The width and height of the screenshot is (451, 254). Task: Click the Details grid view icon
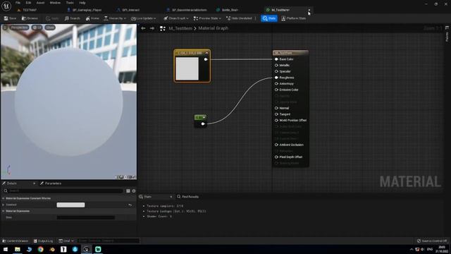pos(128,190)
